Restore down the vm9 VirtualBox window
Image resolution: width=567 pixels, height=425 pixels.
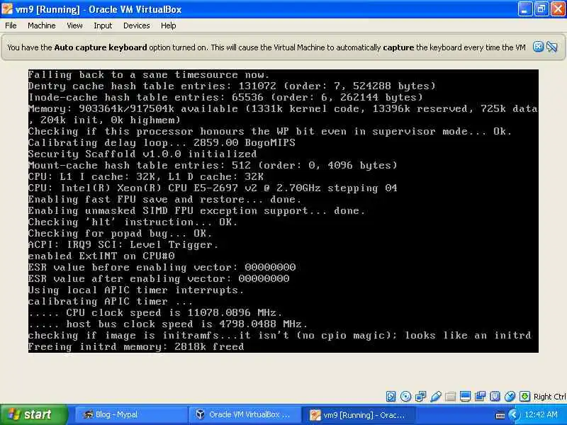[x=541, y=9]
